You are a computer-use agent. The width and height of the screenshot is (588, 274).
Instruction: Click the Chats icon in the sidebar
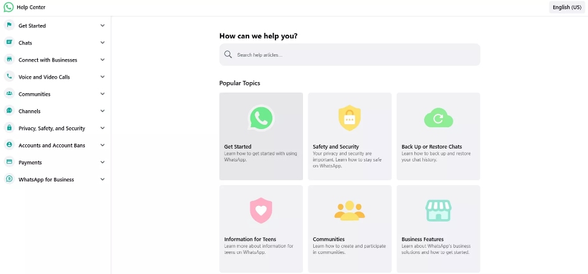point(9,43)
